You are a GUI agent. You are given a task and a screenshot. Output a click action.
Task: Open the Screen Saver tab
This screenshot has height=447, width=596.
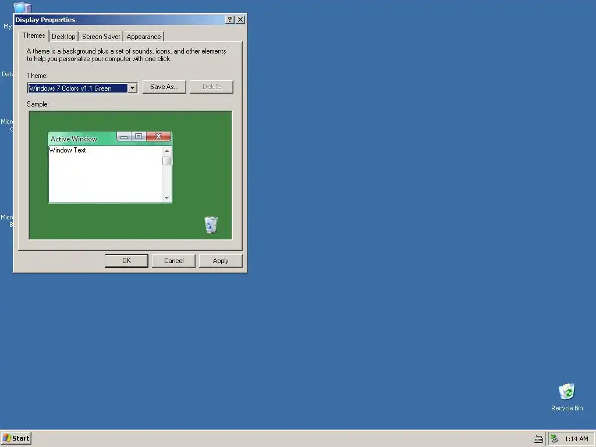(101, 37)
